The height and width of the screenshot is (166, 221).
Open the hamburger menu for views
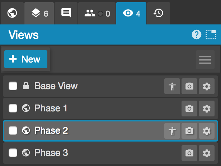tap(205, 60)
